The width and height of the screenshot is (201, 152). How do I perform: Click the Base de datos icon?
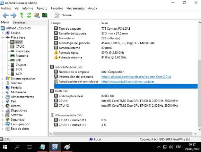coord(8,129)
